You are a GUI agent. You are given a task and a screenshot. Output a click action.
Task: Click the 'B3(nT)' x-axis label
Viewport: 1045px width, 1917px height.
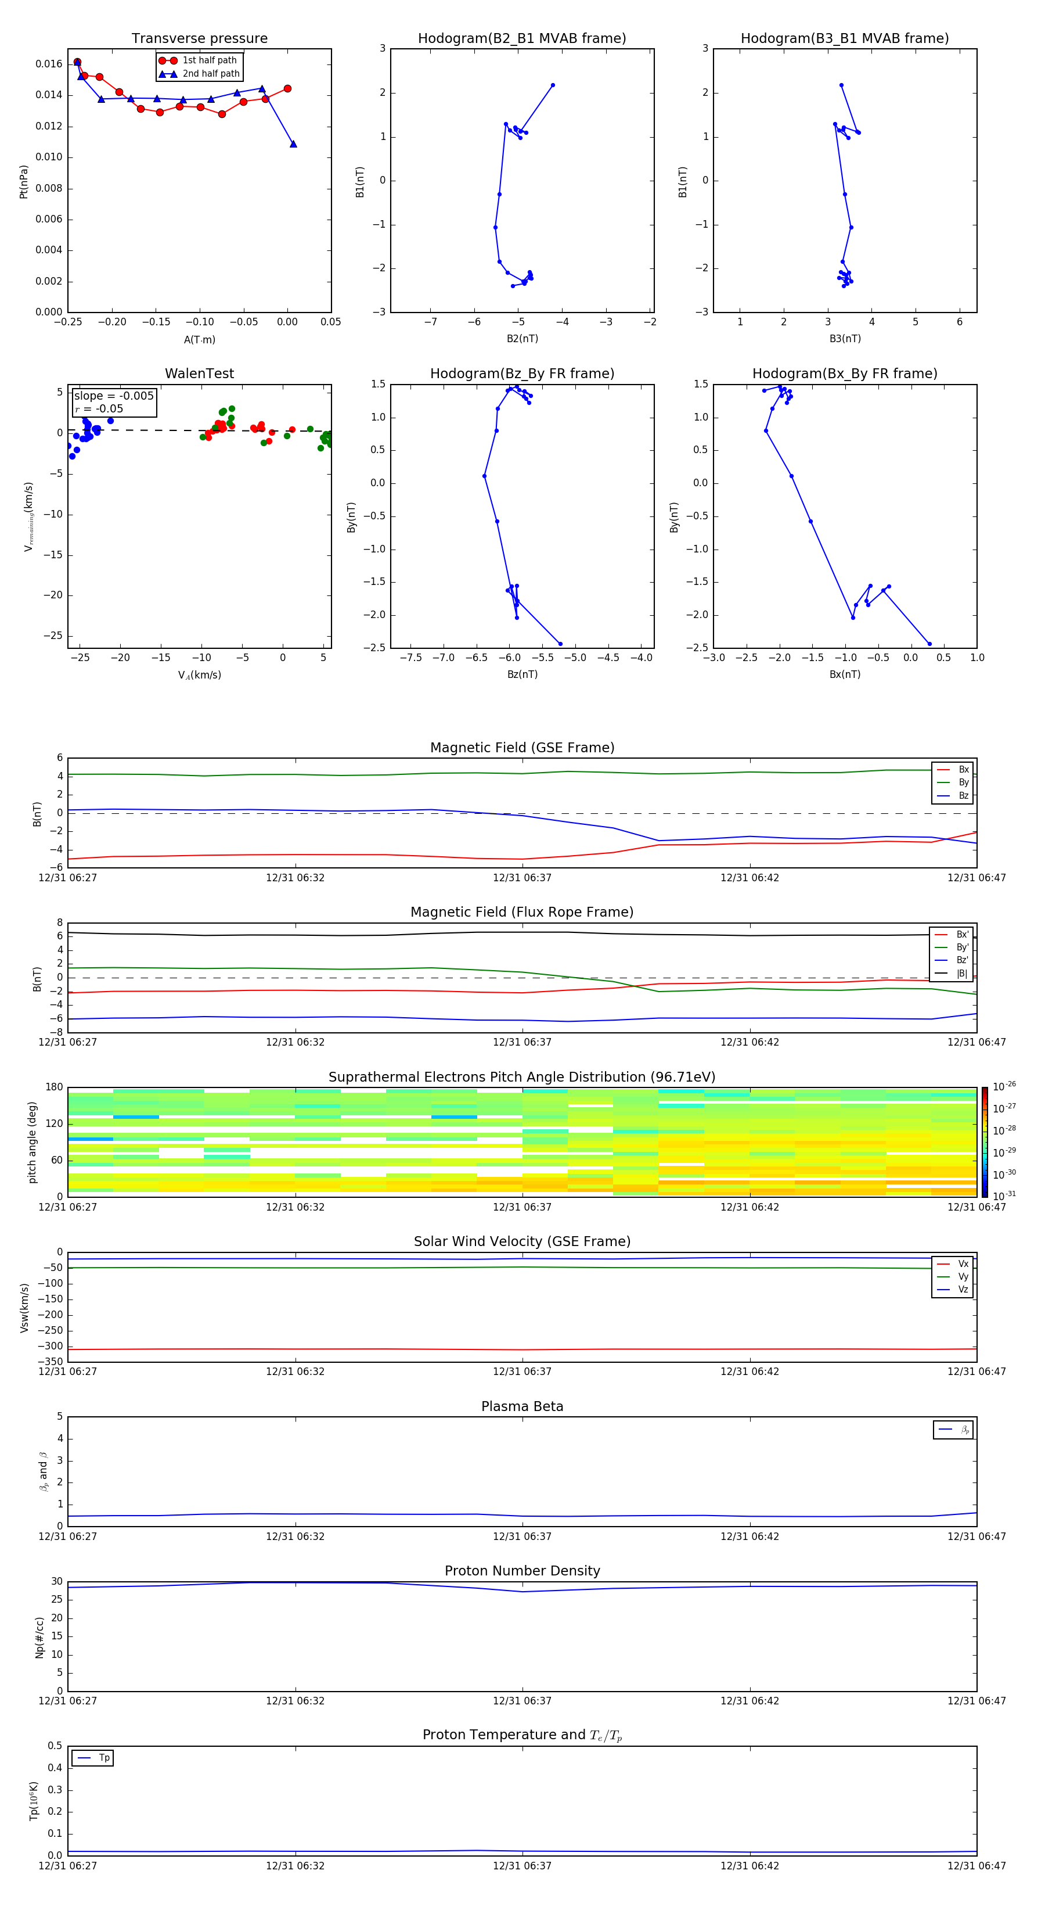coord(845,339)
